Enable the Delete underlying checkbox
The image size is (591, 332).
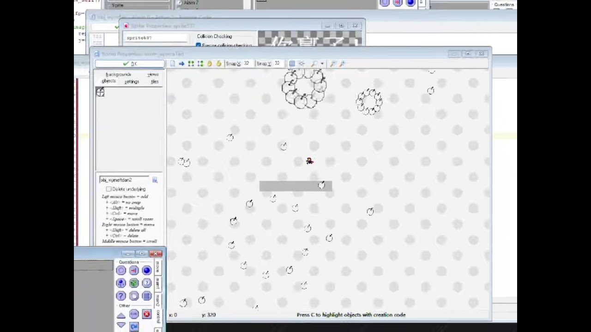pyautogui.click(x=109, y=189)
